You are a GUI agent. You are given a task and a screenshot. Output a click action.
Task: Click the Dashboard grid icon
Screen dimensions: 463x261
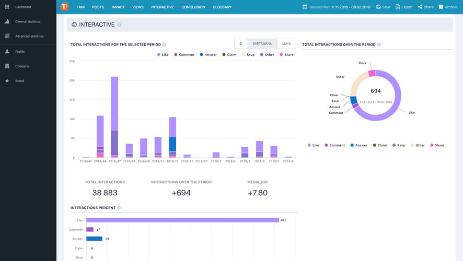7,7
